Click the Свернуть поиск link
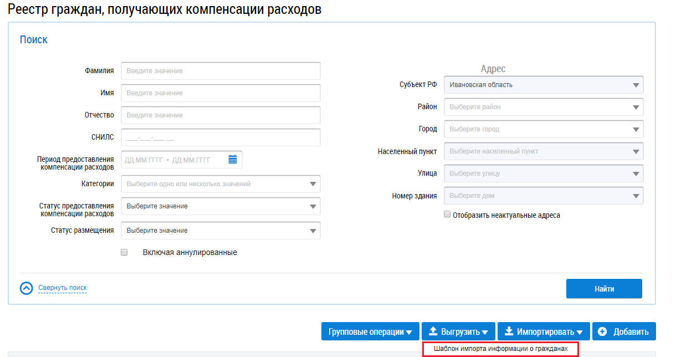 tap(62, 288)
